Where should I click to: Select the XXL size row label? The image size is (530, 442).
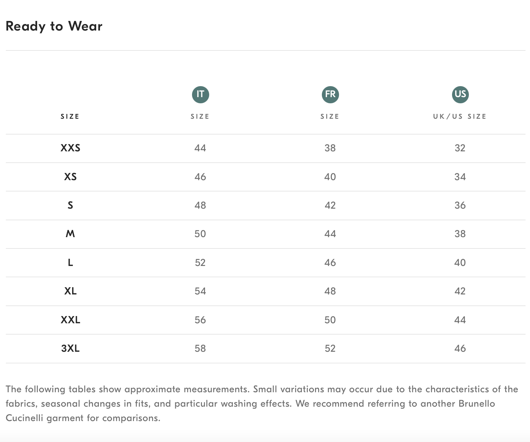pos(70,320)
